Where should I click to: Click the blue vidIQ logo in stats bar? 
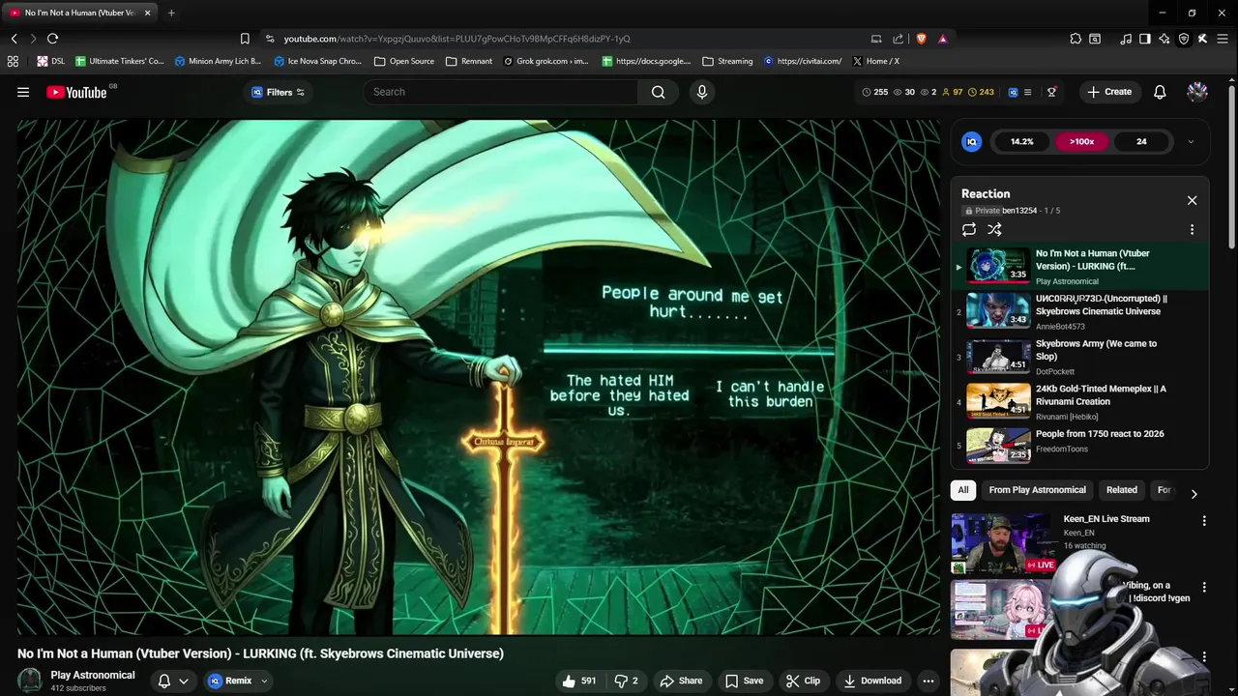(x=1013, y=92)
